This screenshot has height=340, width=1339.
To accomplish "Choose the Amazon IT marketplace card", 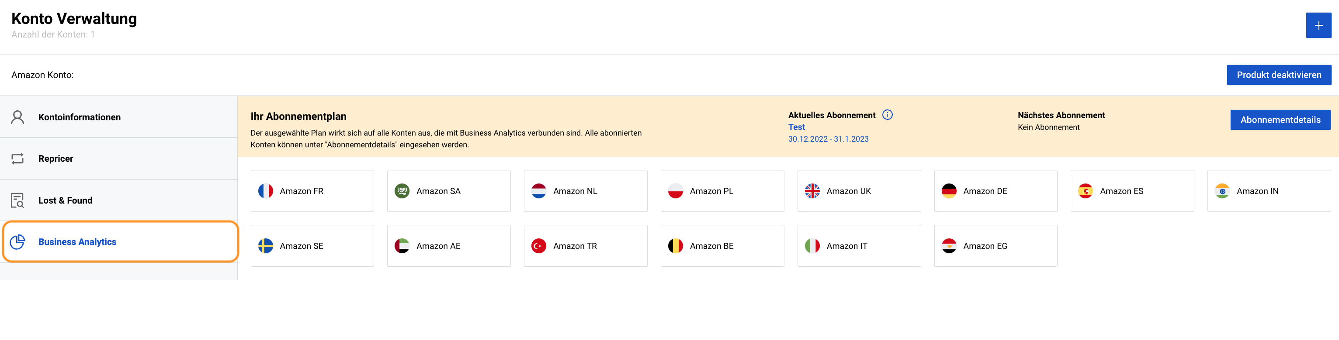I will point(858,246).
